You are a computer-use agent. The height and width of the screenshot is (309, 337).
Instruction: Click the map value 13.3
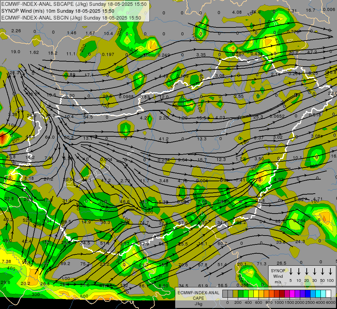coord(202,139)
